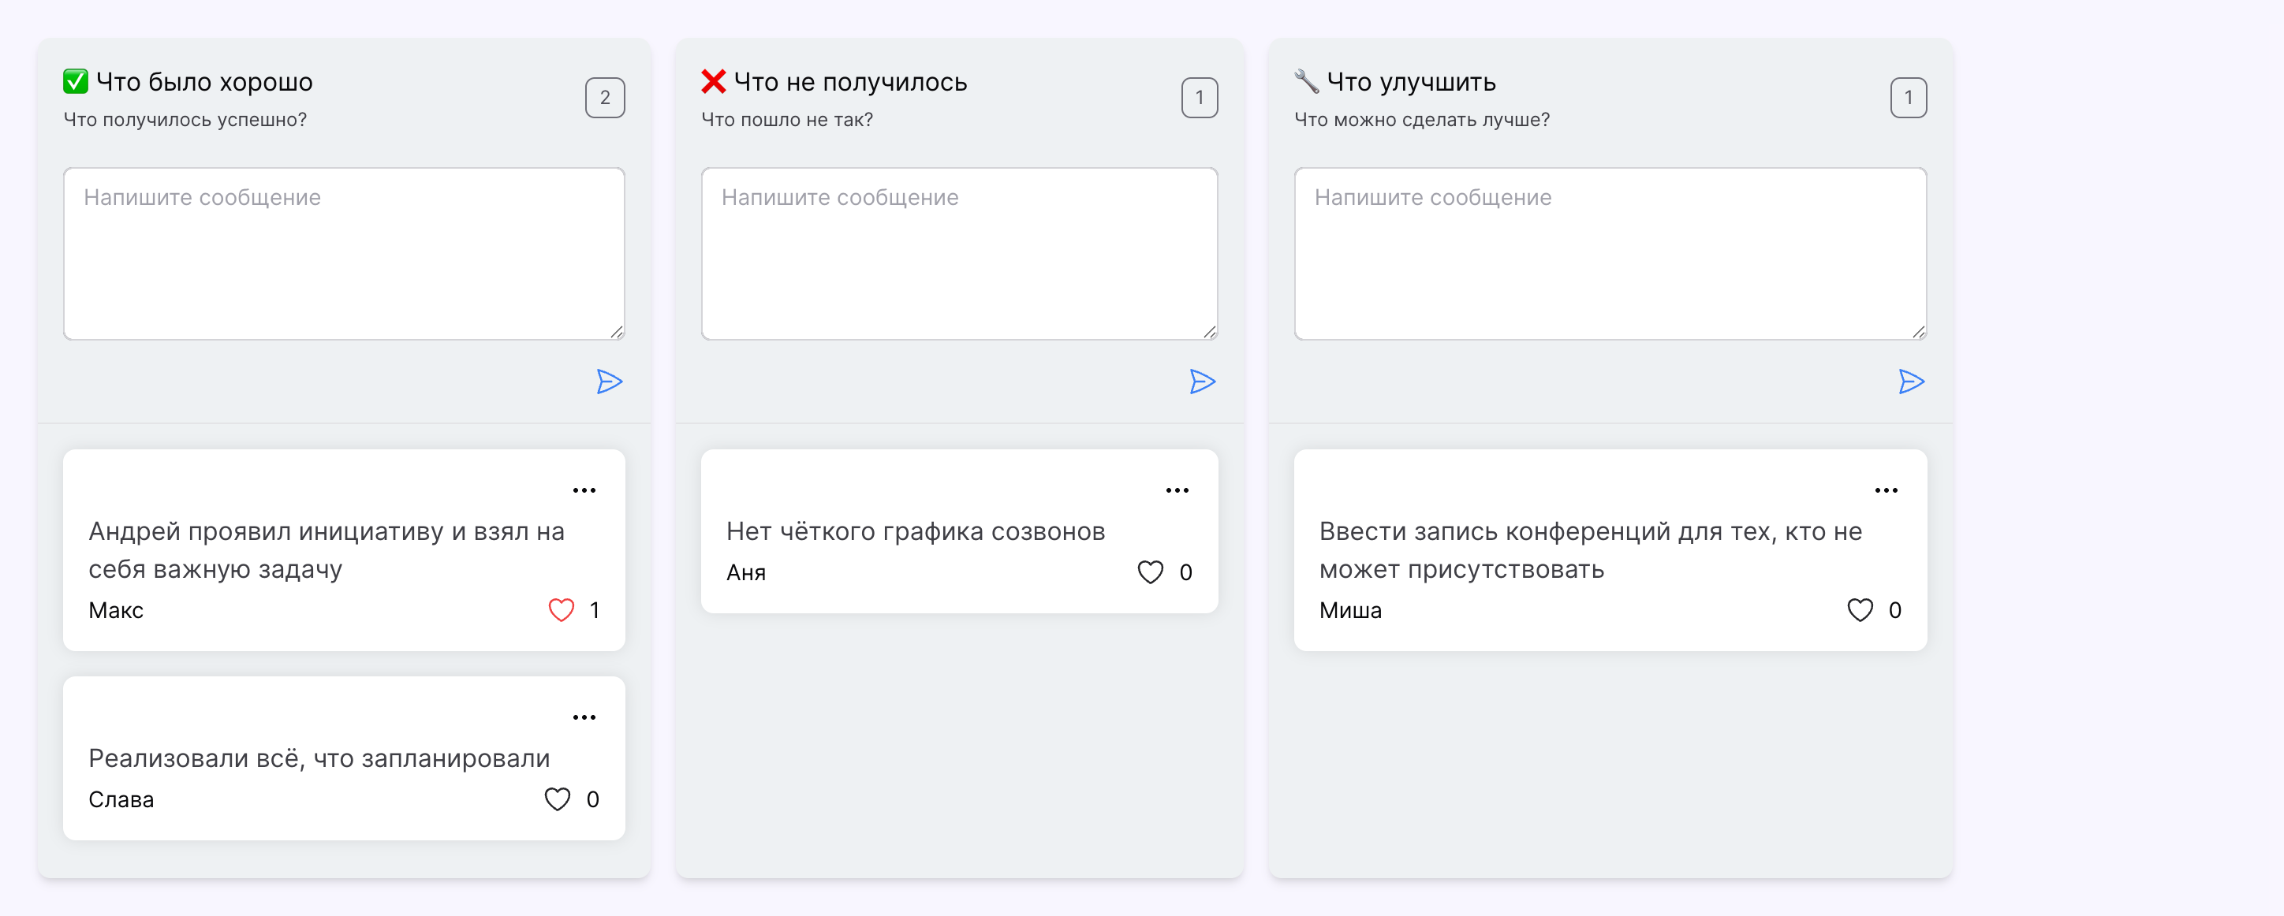Image resolution: width=2284 pixels, height=916 pixels.
Task: Like Аня's card about созвонов
Action: 1150,572
